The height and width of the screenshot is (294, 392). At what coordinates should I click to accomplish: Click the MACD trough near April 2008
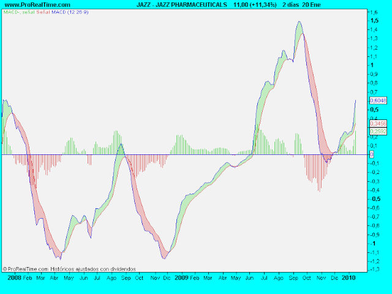[x=60, y=259]
